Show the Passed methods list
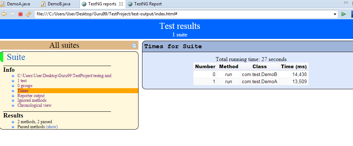353x146 pixels. pos(52,127)
